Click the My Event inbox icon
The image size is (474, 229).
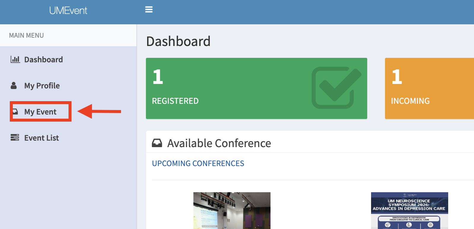pyautogui.click(x=15, y=112)
